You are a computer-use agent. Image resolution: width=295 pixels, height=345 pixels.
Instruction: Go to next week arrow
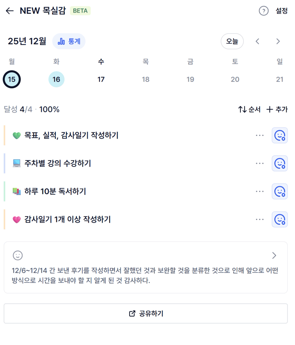point(278,41)
